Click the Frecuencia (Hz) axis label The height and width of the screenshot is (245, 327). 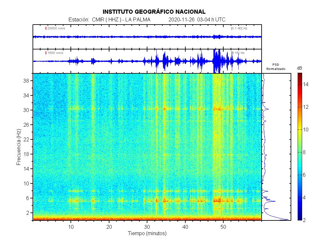(19, 147)
